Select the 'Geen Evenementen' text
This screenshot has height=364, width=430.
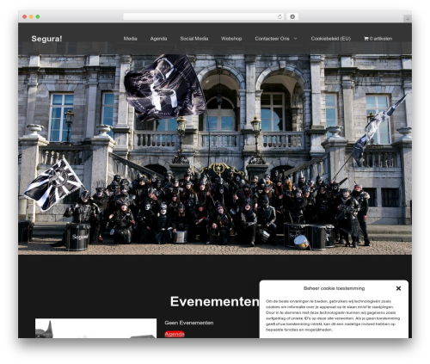(189, 323)
